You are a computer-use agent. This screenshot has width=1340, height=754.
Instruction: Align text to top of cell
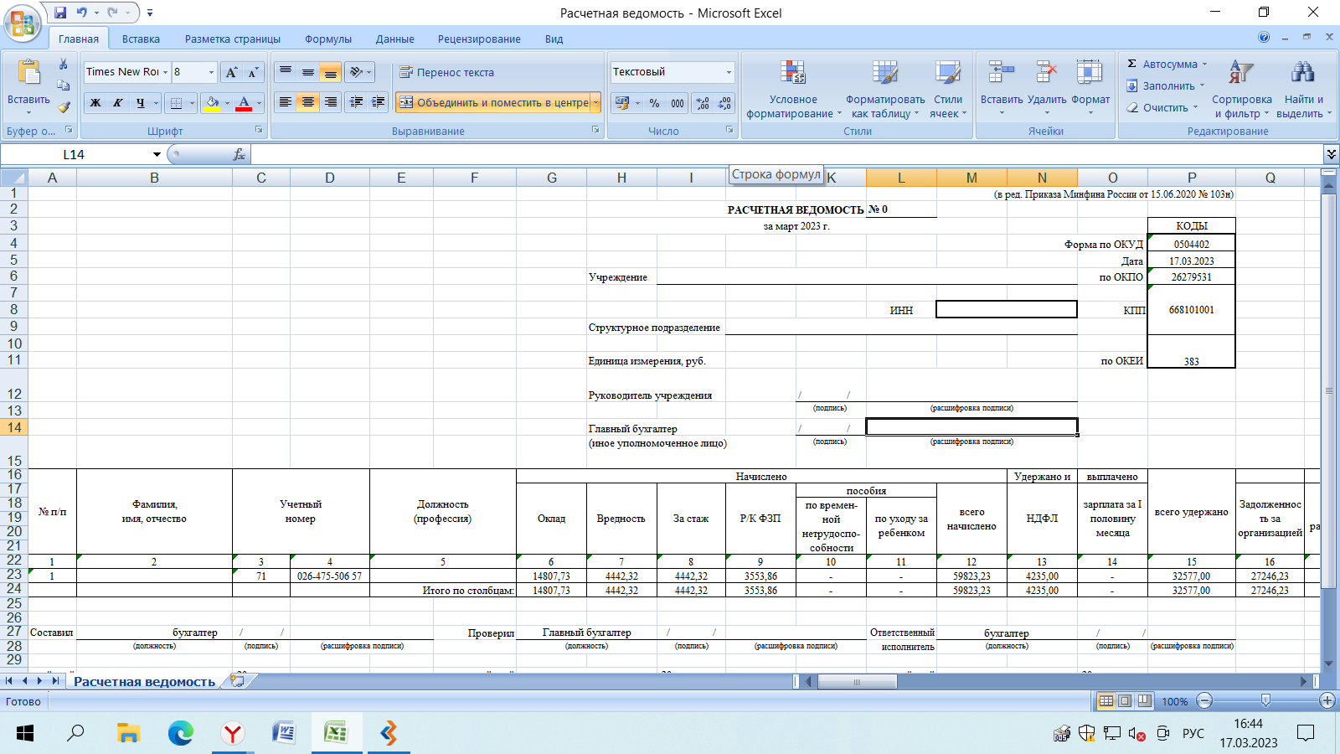click(x=286, y=72)
